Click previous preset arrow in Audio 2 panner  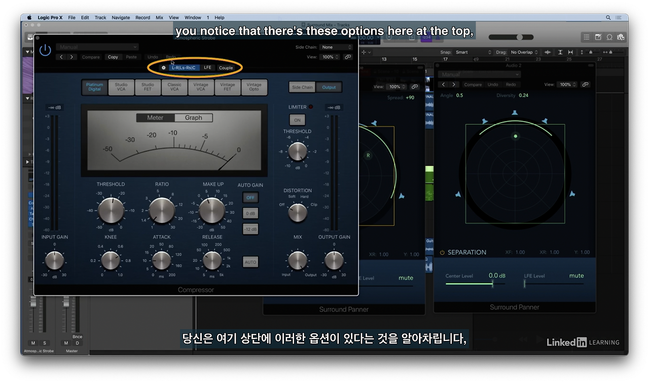[444, 85]
